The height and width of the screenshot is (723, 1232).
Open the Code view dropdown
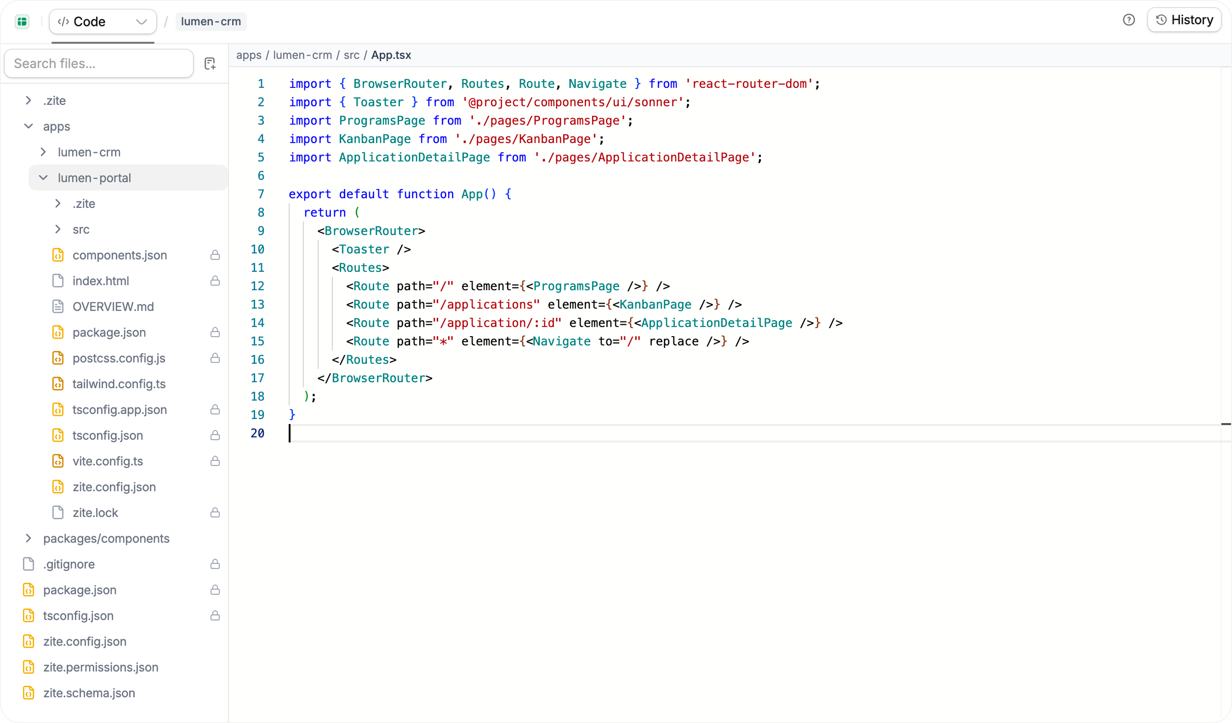[x=103, y=22]
